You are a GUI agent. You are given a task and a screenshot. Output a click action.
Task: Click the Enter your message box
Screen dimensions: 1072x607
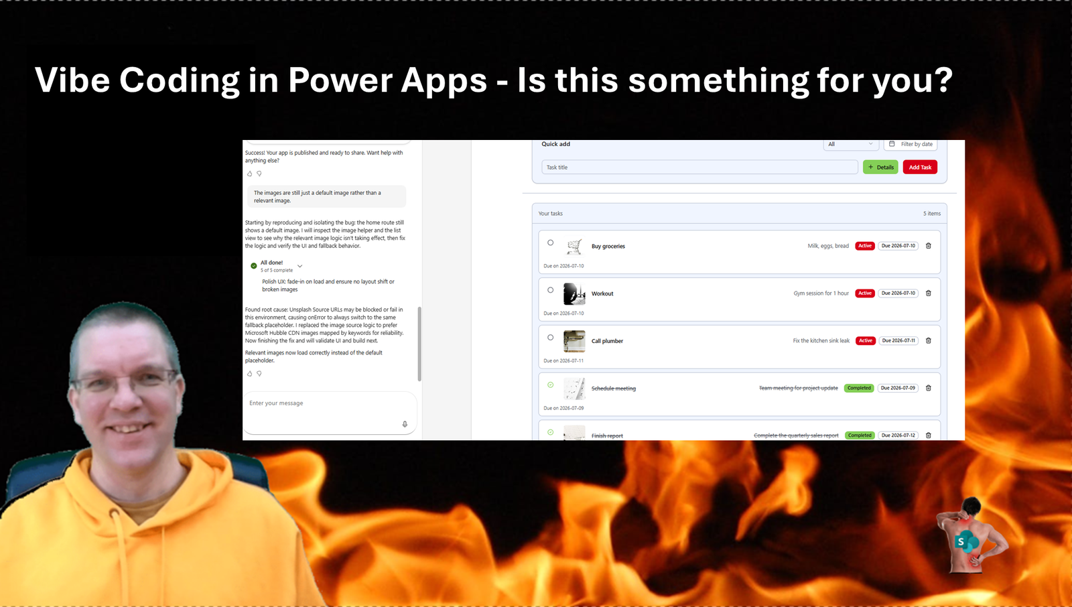coord(330,413)
